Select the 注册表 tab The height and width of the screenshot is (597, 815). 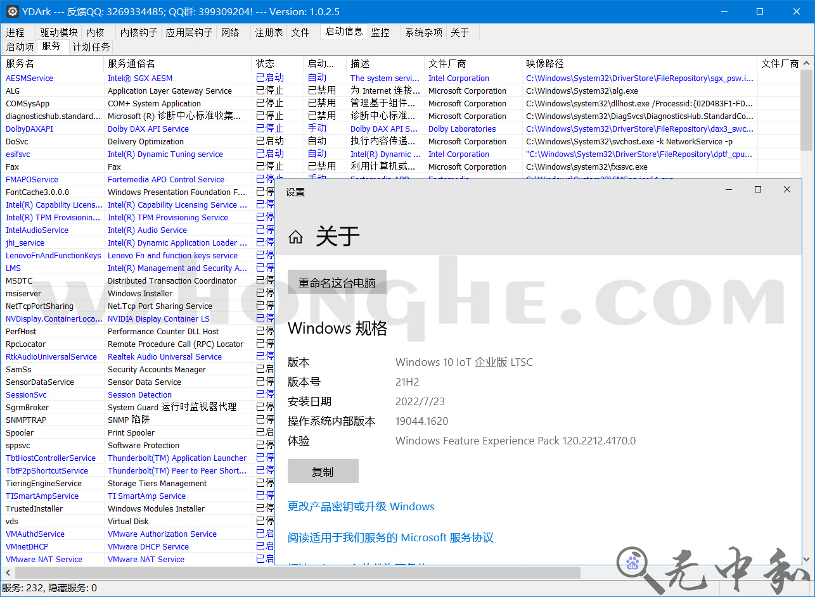(x=269, y=32)
